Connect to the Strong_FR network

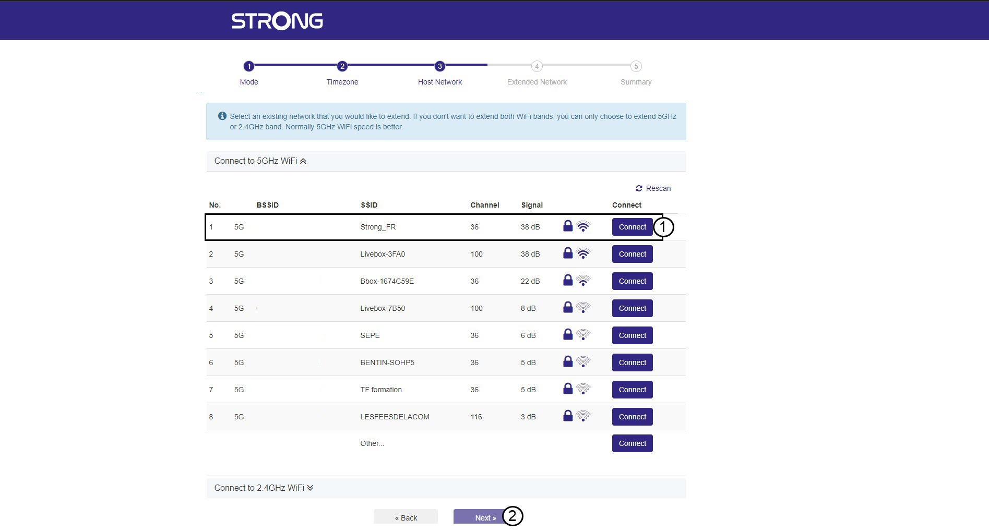coord(632,227)
